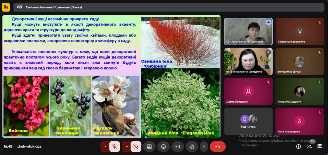Screen dimensions: 328x155
Task: Click the "Ещё 12 чел." participants tile
Action: (248, 121)
